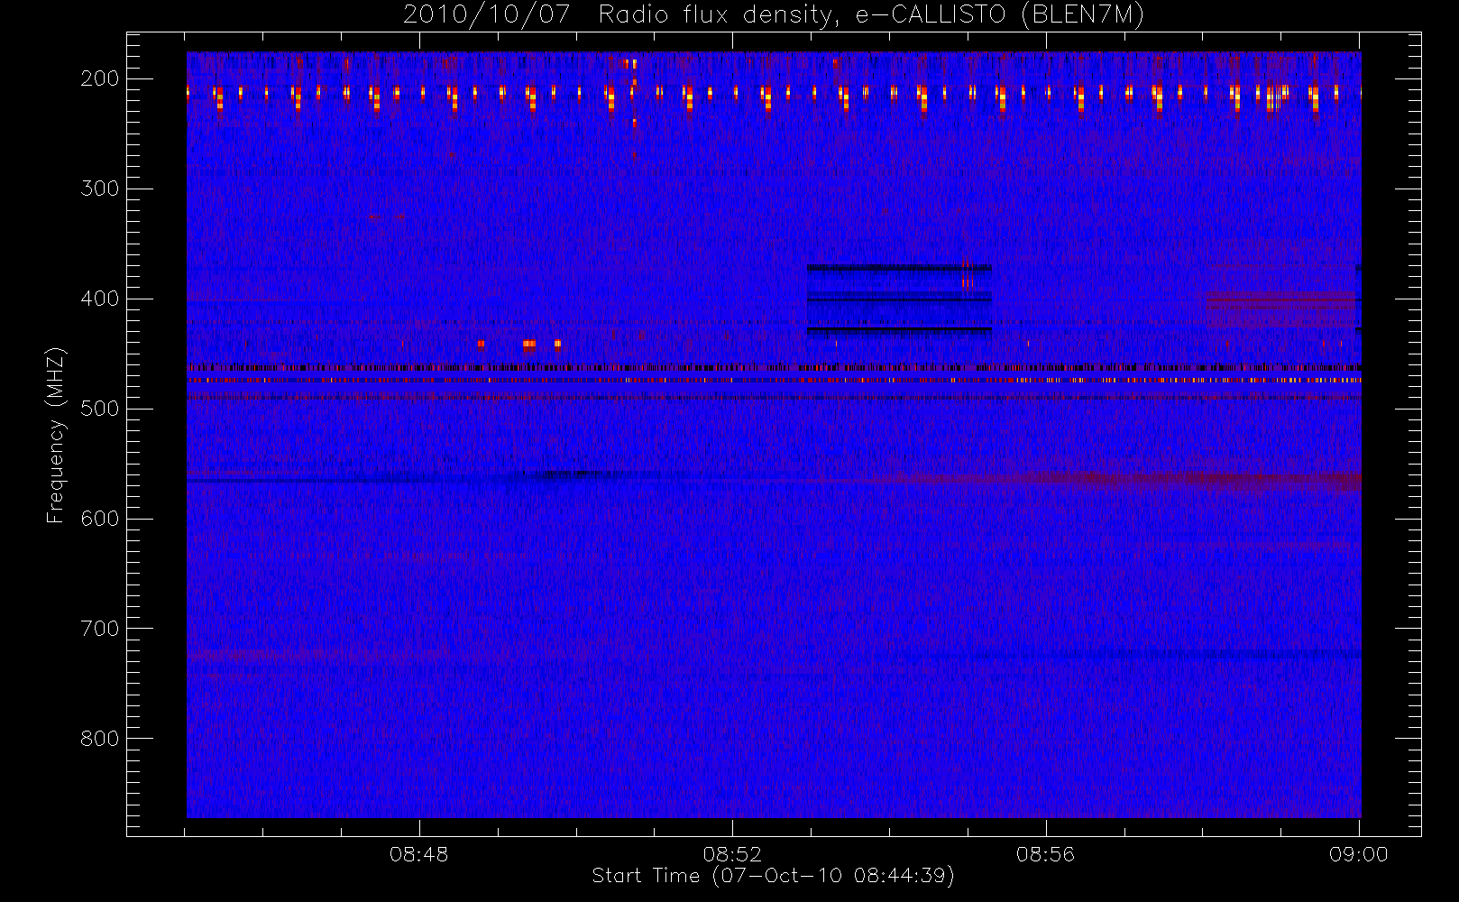Screen dimensions: 1459x902
Task: Click the 300 frequency tick label
Action: (x=99, y=189)
